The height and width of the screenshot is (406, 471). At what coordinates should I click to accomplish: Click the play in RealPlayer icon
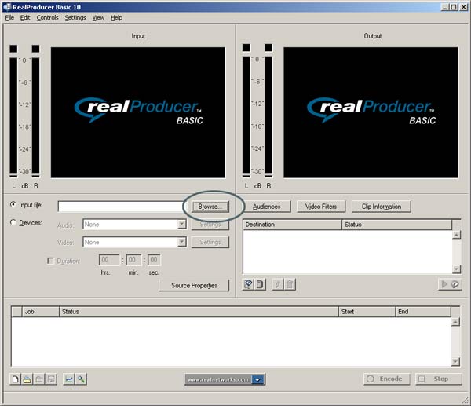[450, 284]
